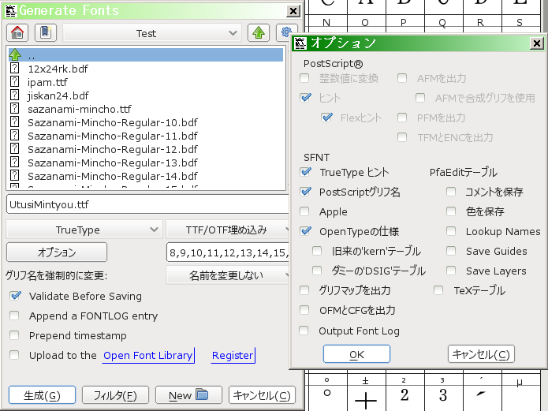This screenshot has height=411, width=548.
Task: Click the 生成(G) button
Action: click(x=42, y=395)
